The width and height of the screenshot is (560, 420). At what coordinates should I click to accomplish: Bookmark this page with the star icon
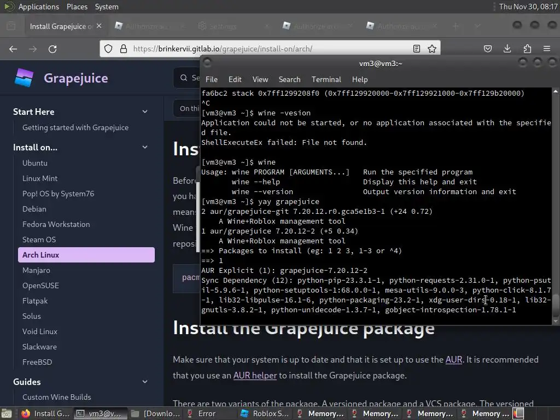tap(432, 49)
